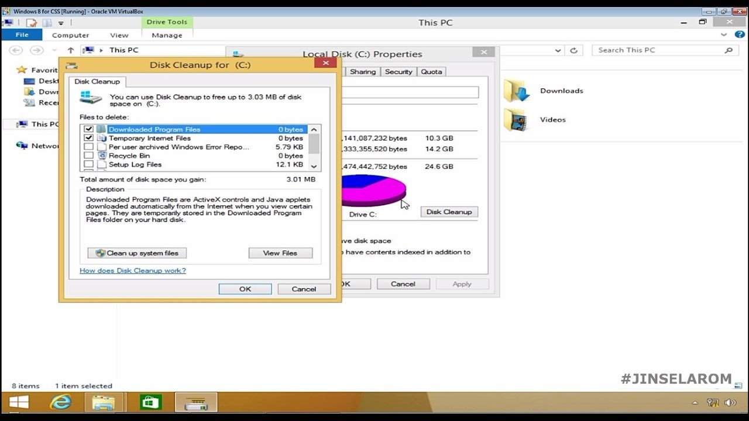The height and width of the screenshot is (421, 749).
Task: Click the network tray icon
Action: pos(713,402)
